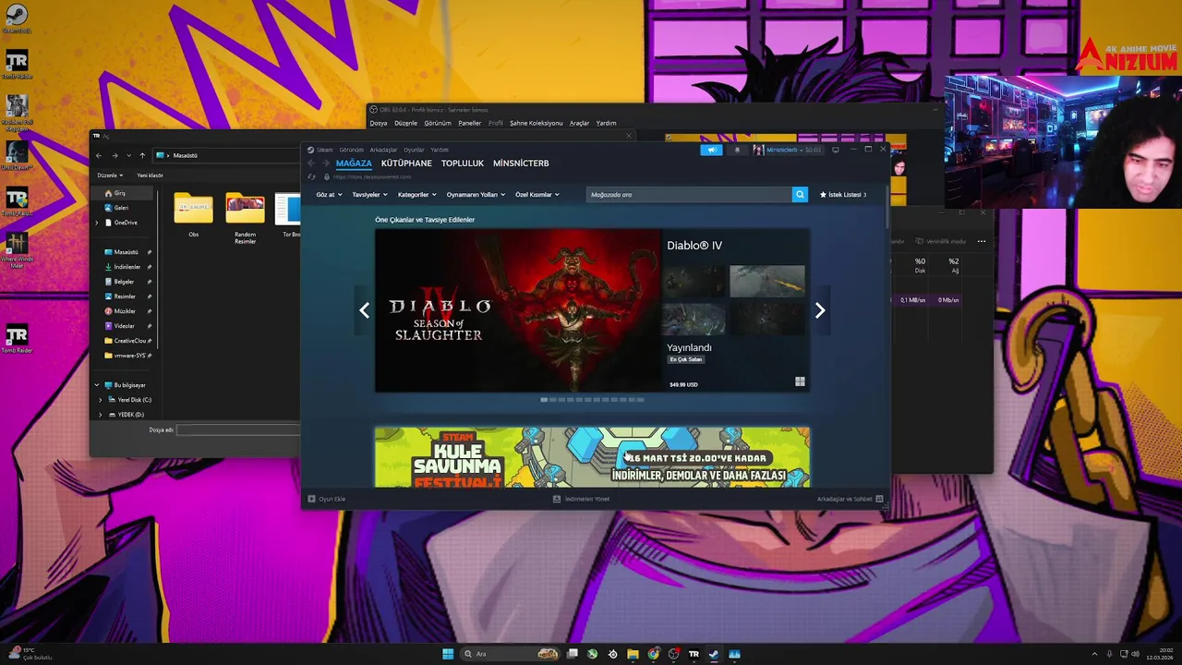Click the Dosya adı input field
The width and height of the screenshot is (1182, 665).
tap(239, 429)
